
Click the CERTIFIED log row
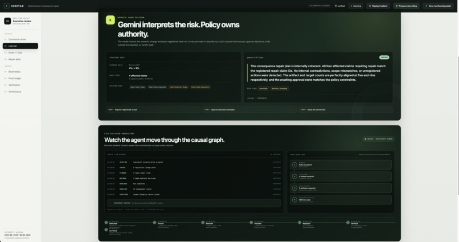click(194, 195)
